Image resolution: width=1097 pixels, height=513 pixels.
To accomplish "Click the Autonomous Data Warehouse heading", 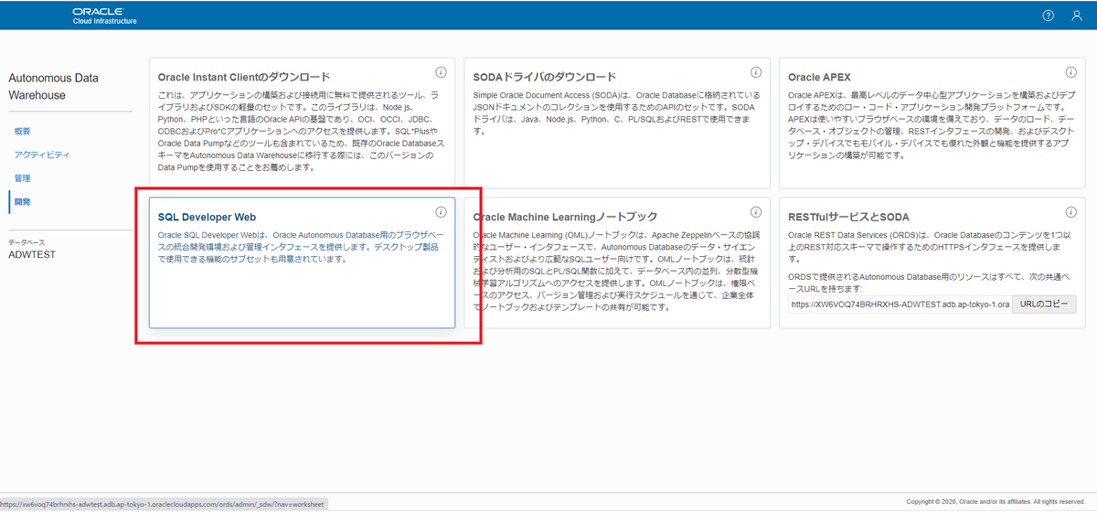I will 53,87.
